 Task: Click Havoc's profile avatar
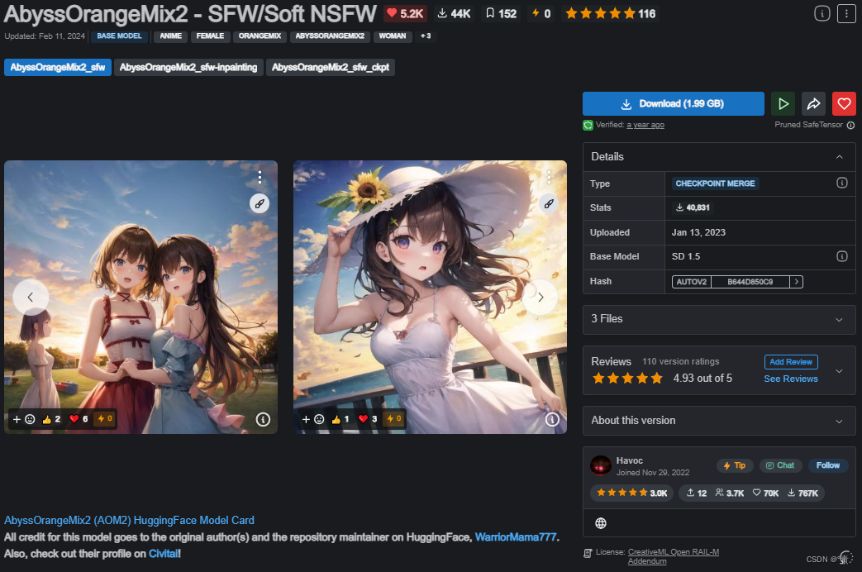click(x=601, y=466)
